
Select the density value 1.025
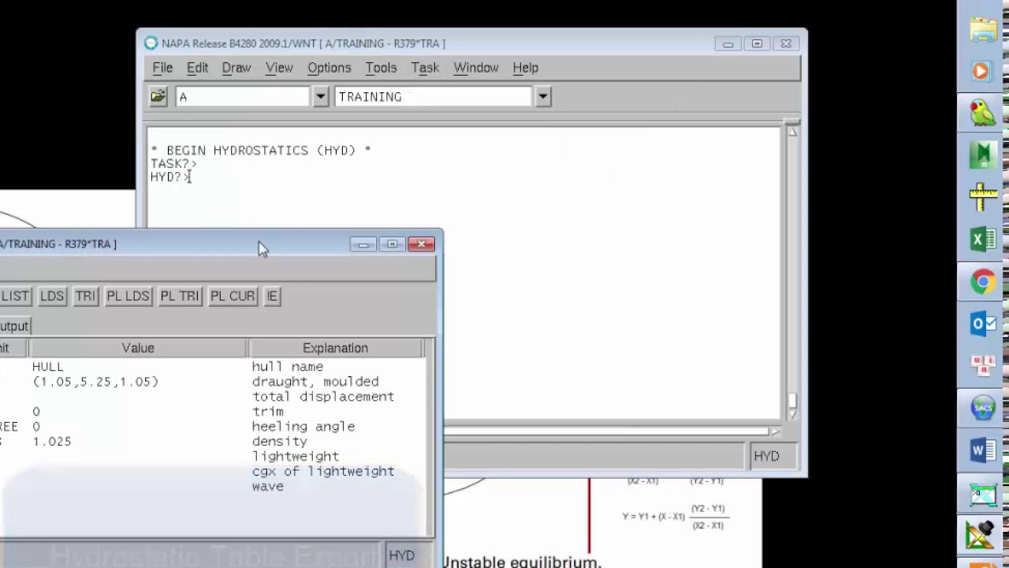(x=52, y=442)
